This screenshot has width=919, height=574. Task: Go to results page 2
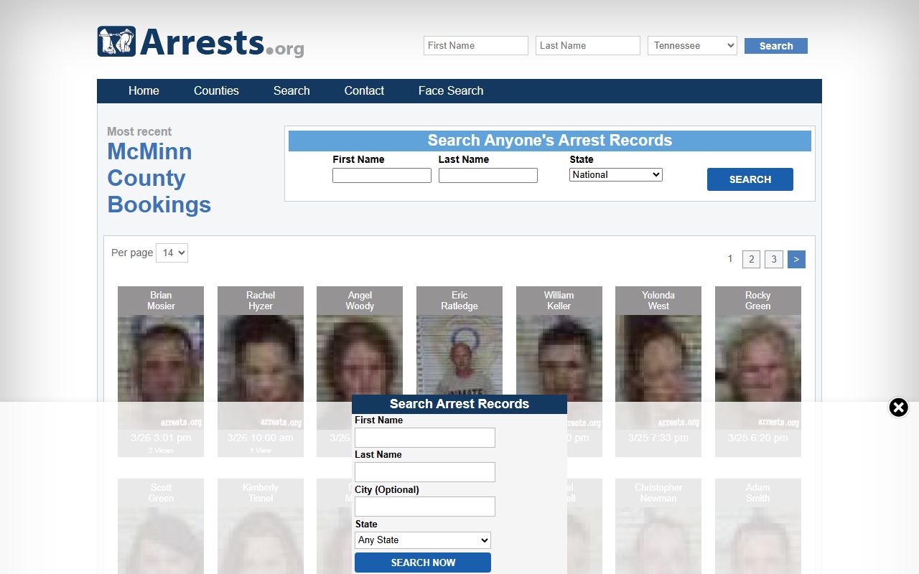coord(751,259)
